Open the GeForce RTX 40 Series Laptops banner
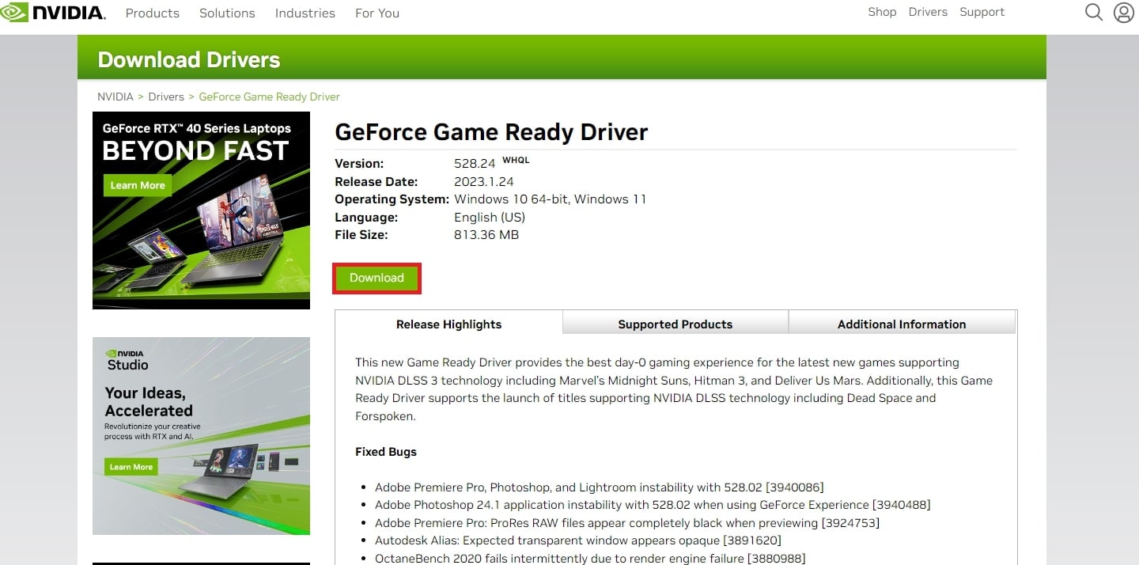The height and width of the screenshot is (565, 1139). [x=201, y=210]
